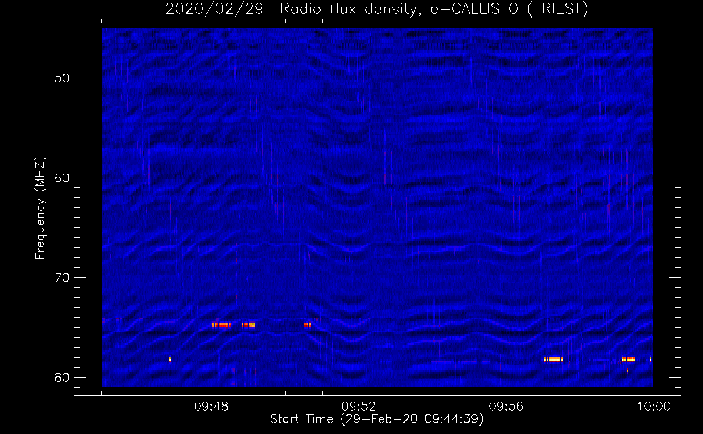Click the '09:52' time tick label
Screen dimensions: 703x434
pos(358,407)
